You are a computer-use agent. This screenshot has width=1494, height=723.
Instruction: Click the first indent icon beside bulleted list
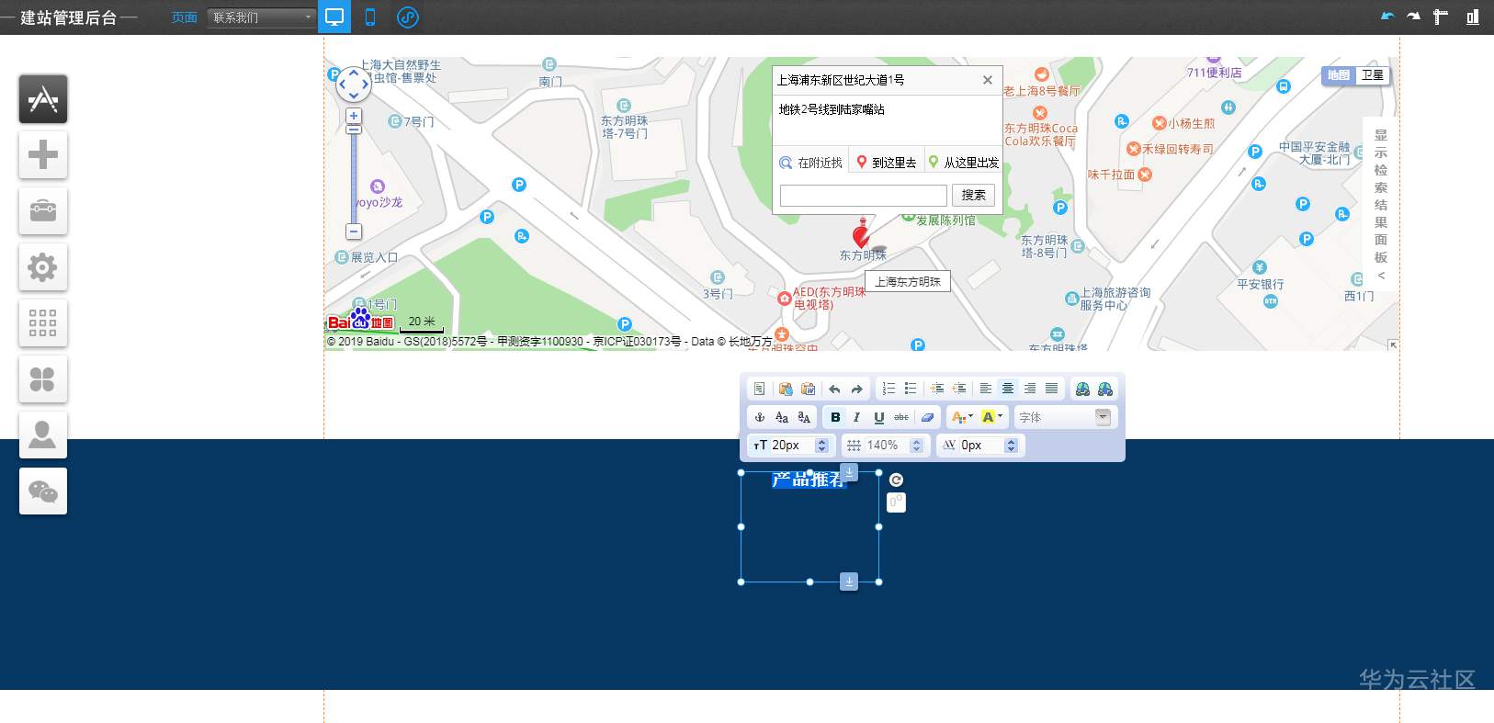937,389
